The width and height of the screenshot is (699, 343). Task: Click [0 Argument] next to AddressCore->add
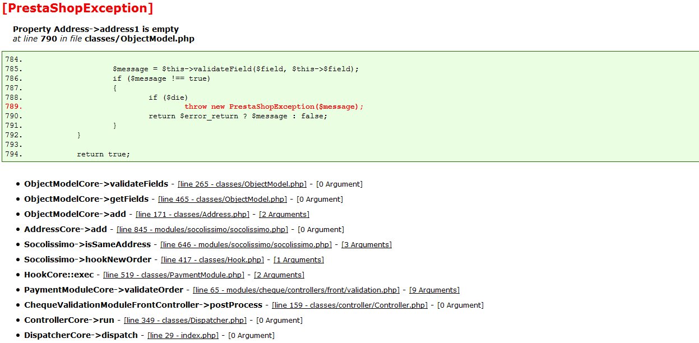pos(321,229)
